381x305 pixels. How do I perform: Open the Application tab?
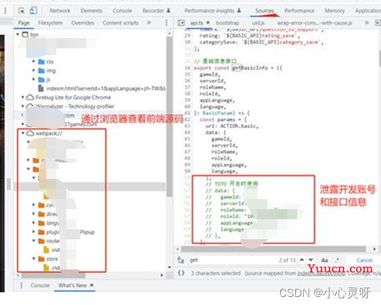pos(368,11)
